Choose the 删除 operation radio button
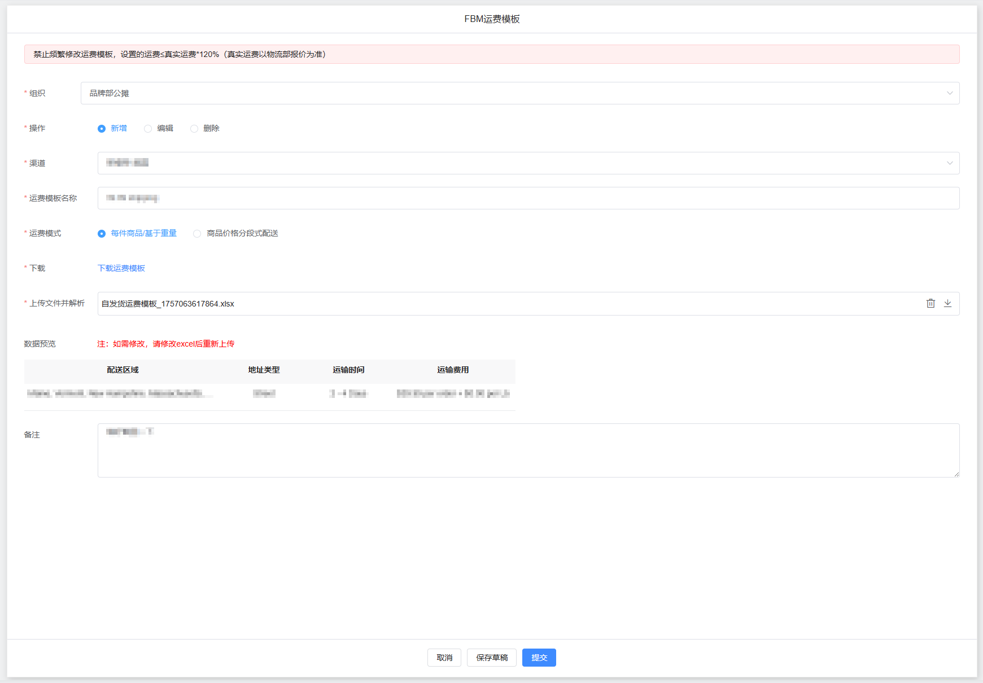 [x=194, y=129]
